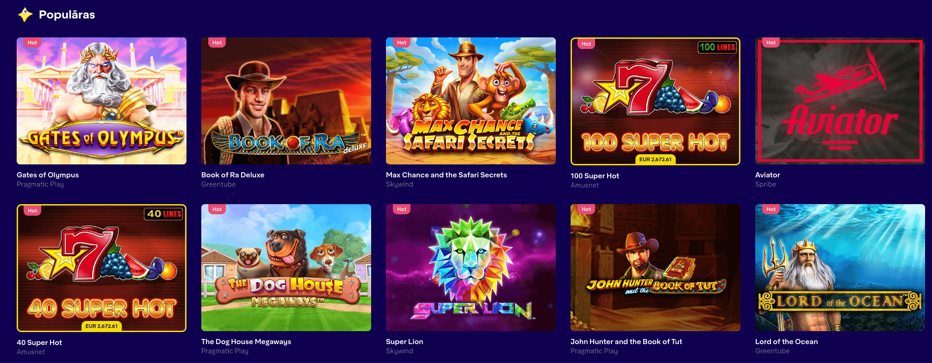Click the Spribe provider name
Screen dimensions: 932x363
[765, 184]
